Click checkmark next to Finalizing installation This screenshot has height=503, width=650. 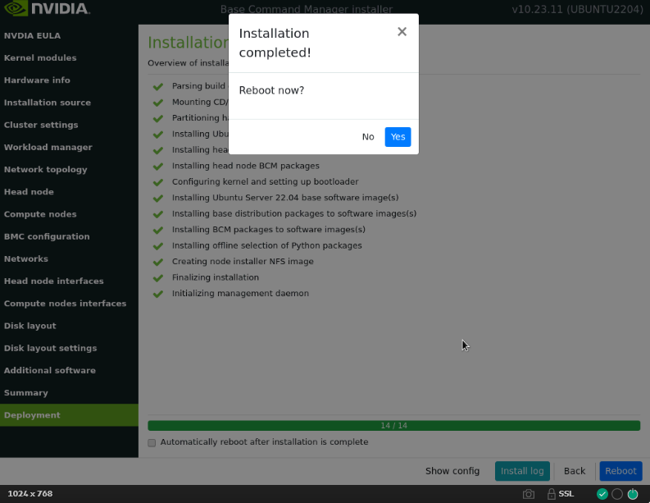(157, 277)
